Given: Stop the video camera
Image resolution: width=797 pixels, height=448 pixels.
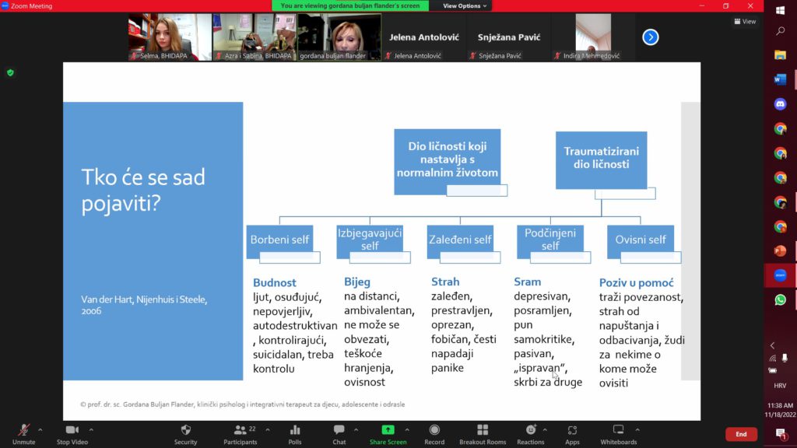Looking at the screenshot, I should 73,433.
